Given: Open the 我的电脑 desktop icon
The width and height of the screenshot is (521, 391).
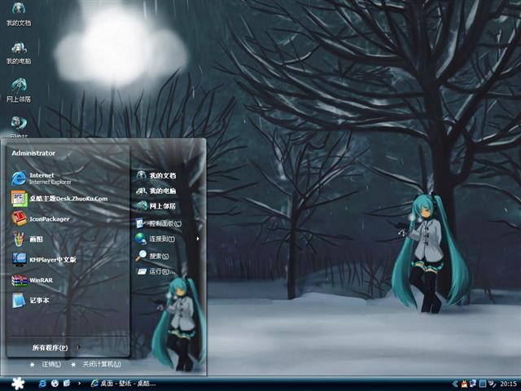Looking at the screenshot, I should tap(19, 52).
